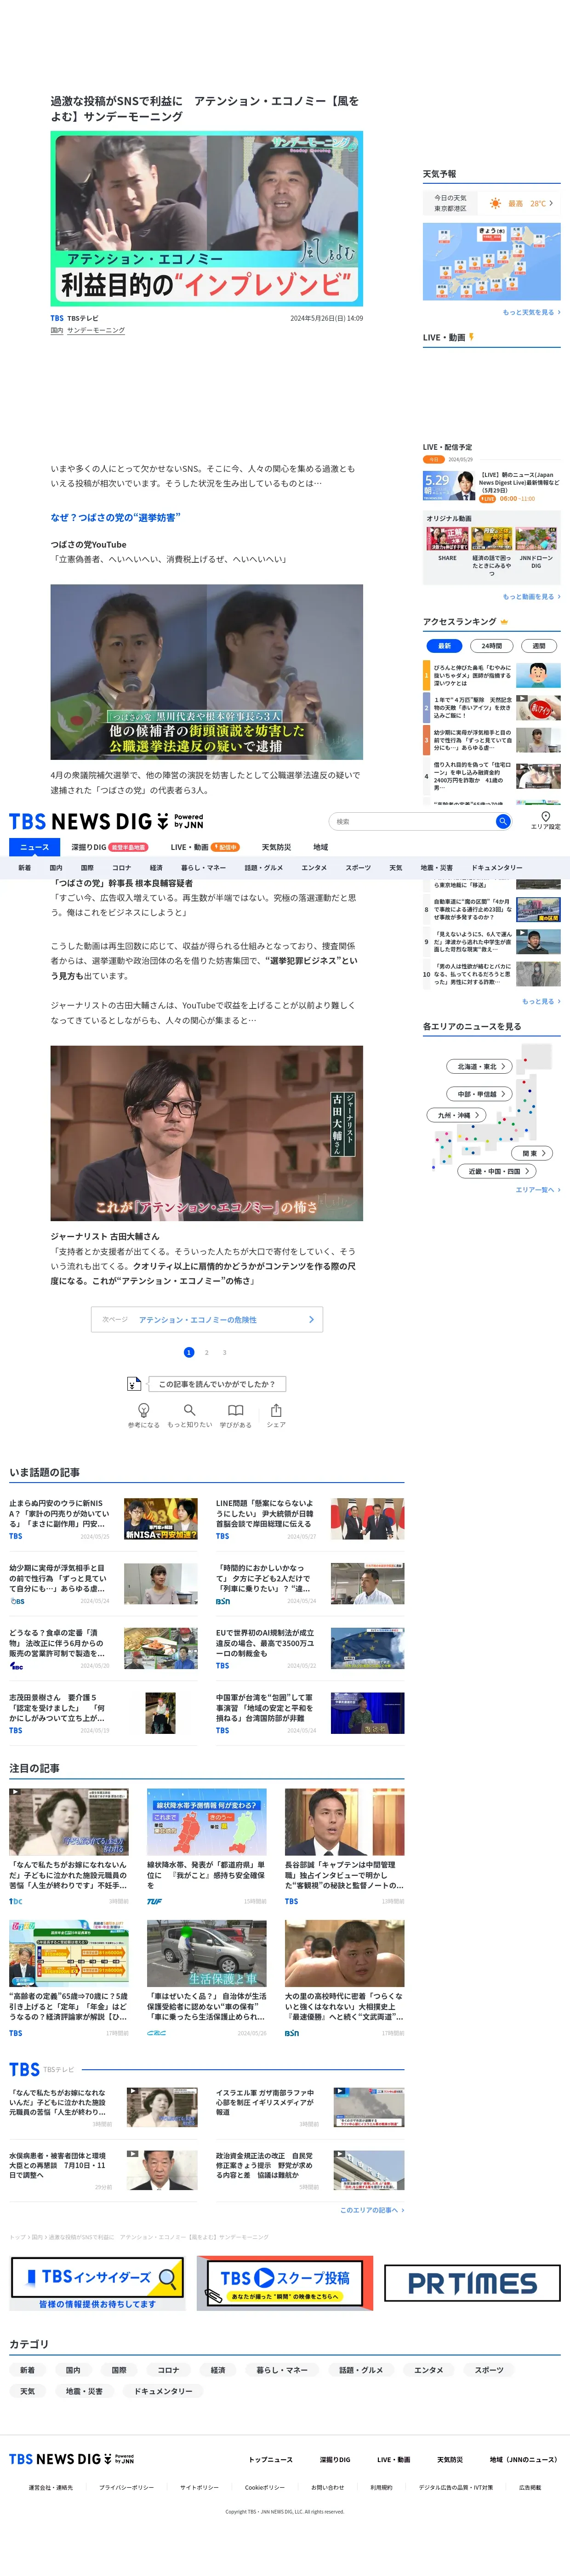Open the 近畿・中国・四国 region button
The image size is (570, 2576).
click(498, 1171)
